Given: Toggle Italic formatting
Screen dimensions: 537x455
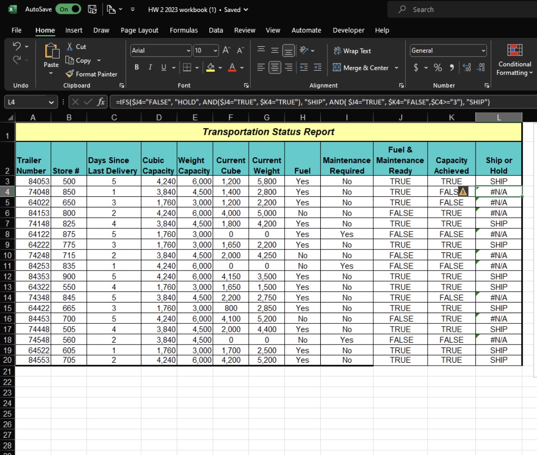Looking at the screenshot, I should pyautogui.click(x=150, y=68).
